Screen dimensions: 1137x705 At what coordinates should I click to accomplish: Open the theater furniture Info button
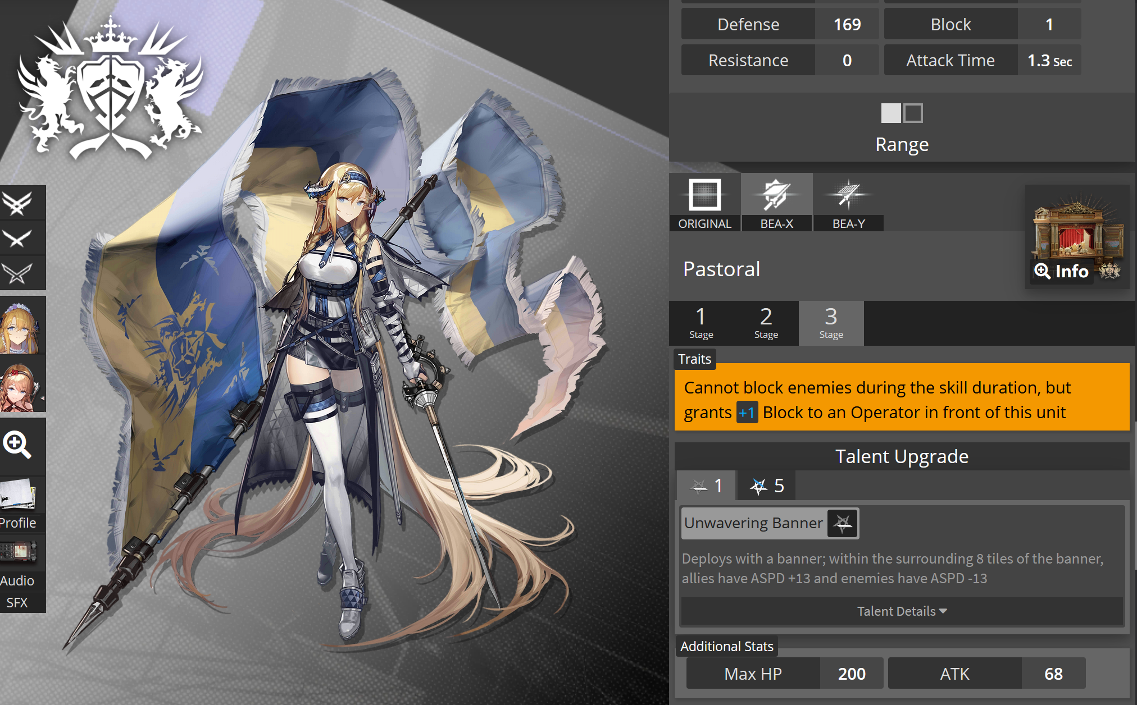(x=1062, y=271)
